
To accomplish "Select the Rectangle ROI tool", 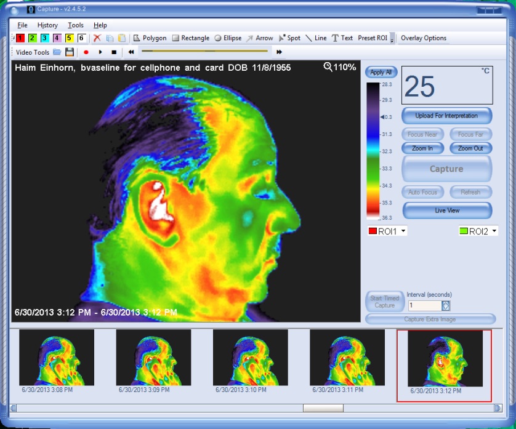I will tap(191, 38).
